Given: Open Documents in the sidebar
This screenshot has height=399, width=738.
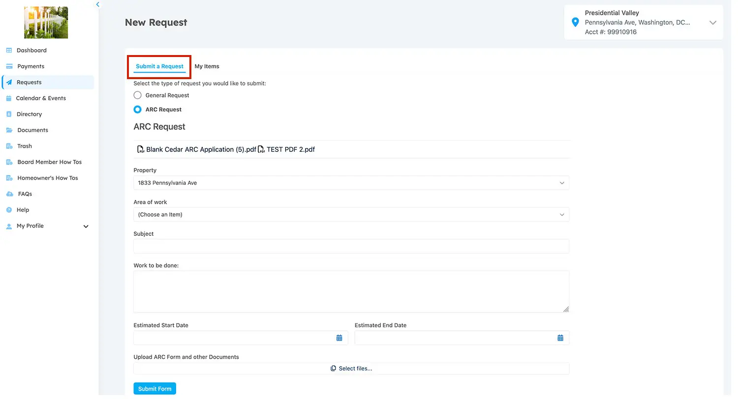Looking at the screenshot, I should coord(33,131).
